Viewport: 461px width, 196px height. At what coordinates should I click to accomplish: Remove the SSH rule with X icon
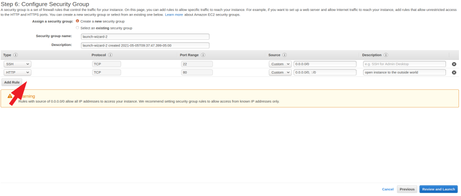point(454,64)
